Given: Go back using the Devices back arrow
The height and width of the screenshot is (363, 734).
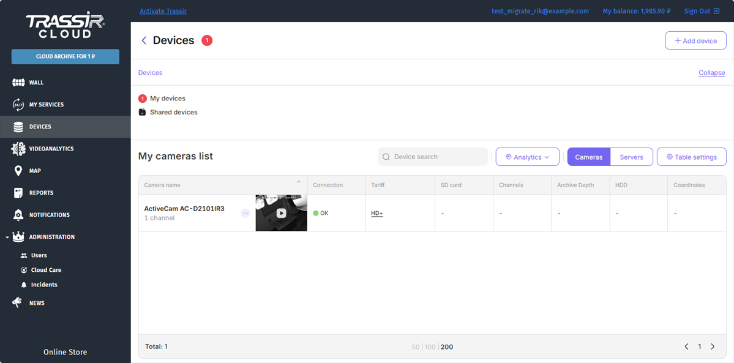Looking at the screenshot, I should (144, 40).
